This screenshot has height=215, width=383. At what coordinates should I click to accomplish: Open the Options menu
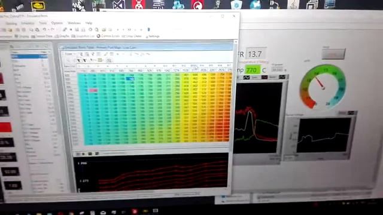tap(57, 23)
